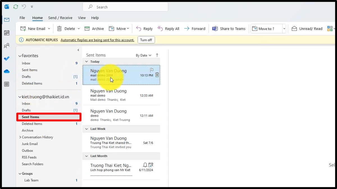
Task: Open the Automatic Replies are being sent link
Action: pos(97,40)
